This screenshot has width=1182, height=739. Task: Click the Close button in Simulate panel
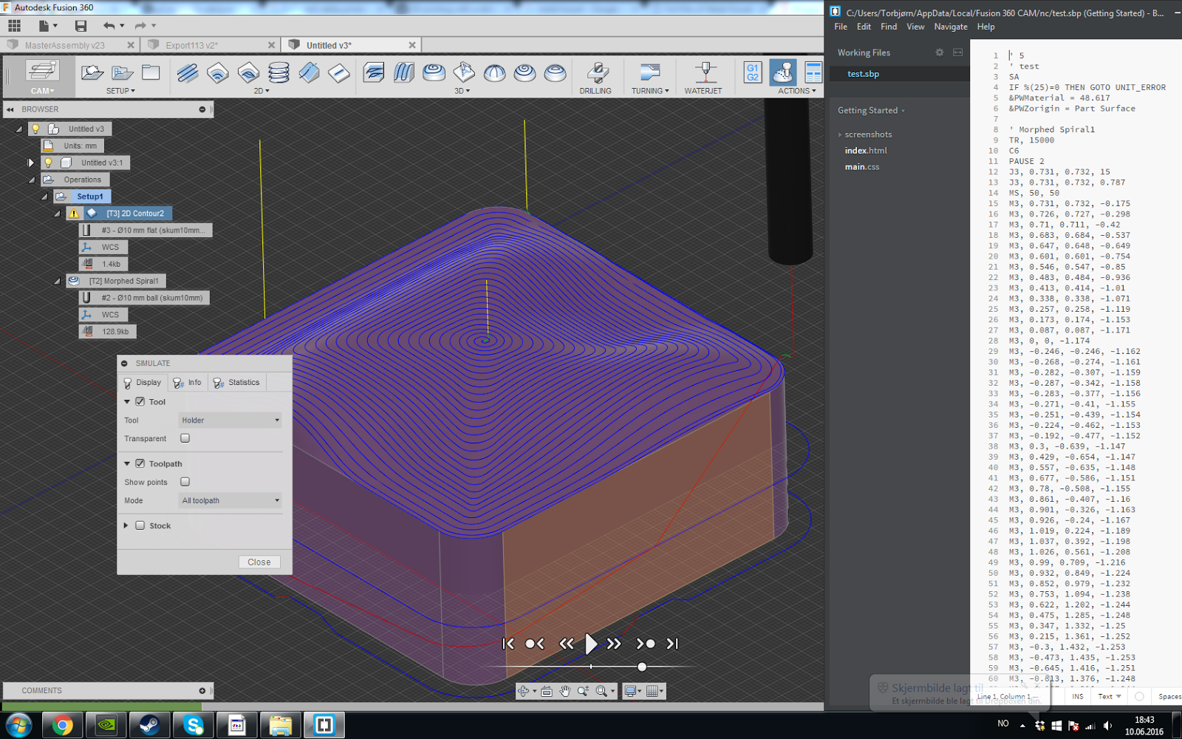pos(259,562)
